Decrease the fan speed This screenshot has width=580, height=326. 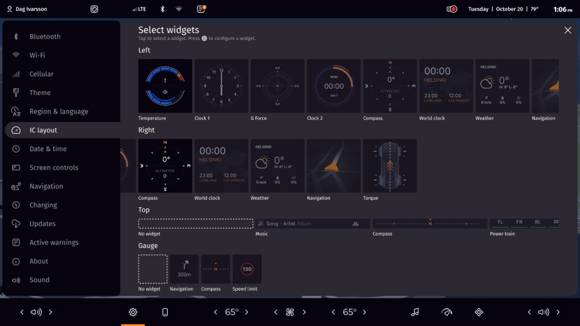(x=276, y=312)
